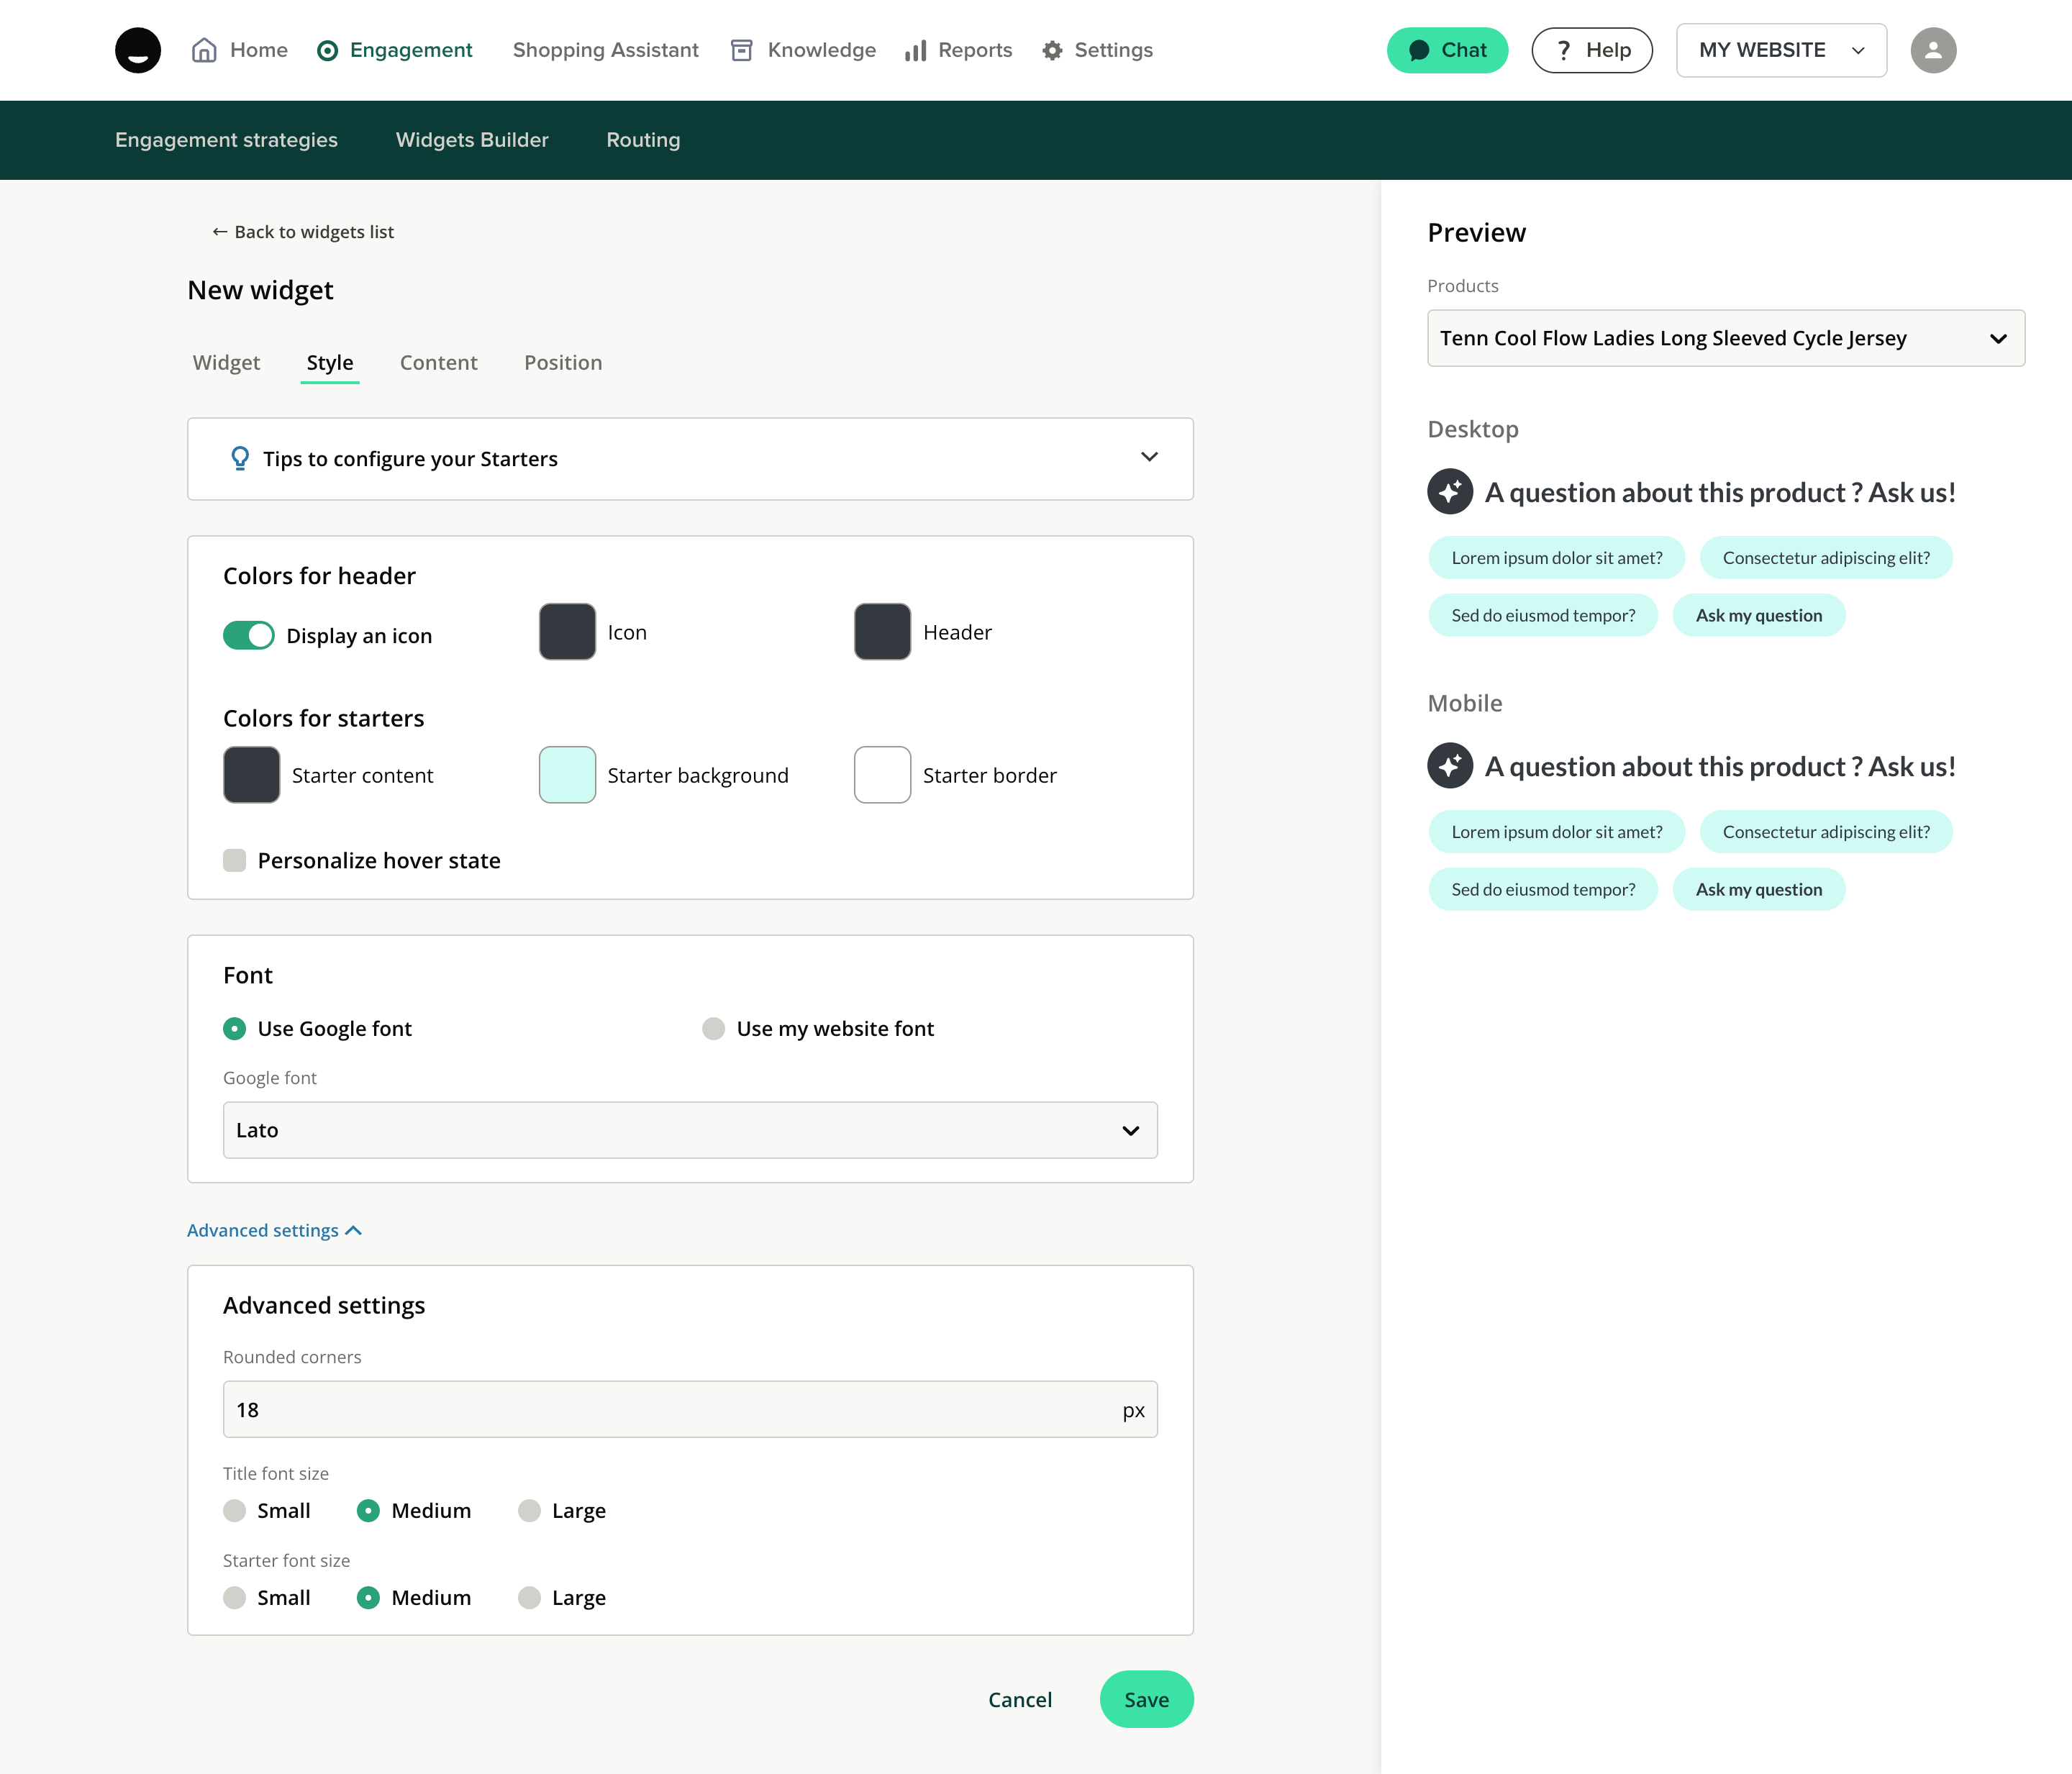Screen dimensions: 2072x1774
Task: Click Back to widgets list link
Action: click(303, 232)
